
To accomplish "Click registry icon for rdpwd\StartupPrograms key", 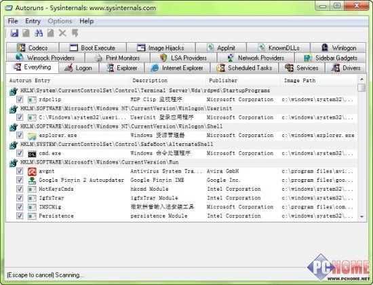I will coord(14,91).
